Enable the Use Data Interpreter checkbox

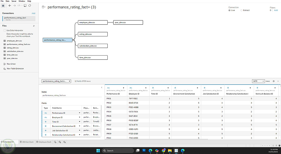5,30
